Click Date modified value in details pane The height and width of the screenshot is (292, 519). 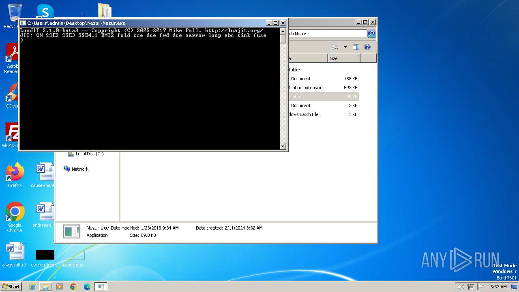click(x=160, y=228)
